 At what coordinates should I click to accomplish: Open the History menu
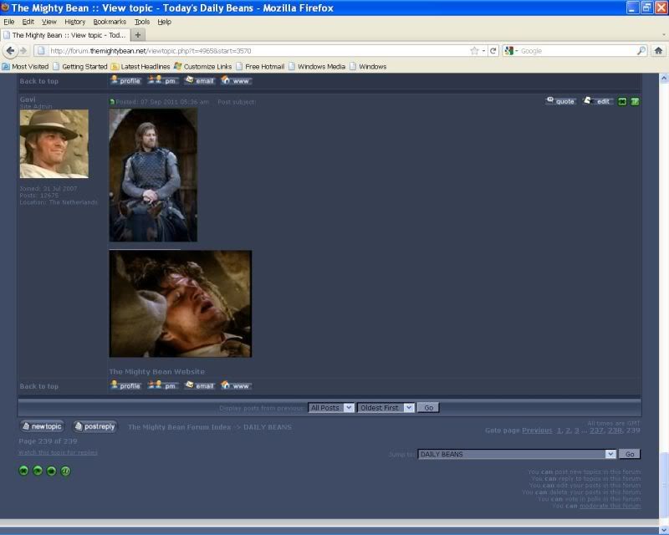pyautogui.click(x=75, y=22)
